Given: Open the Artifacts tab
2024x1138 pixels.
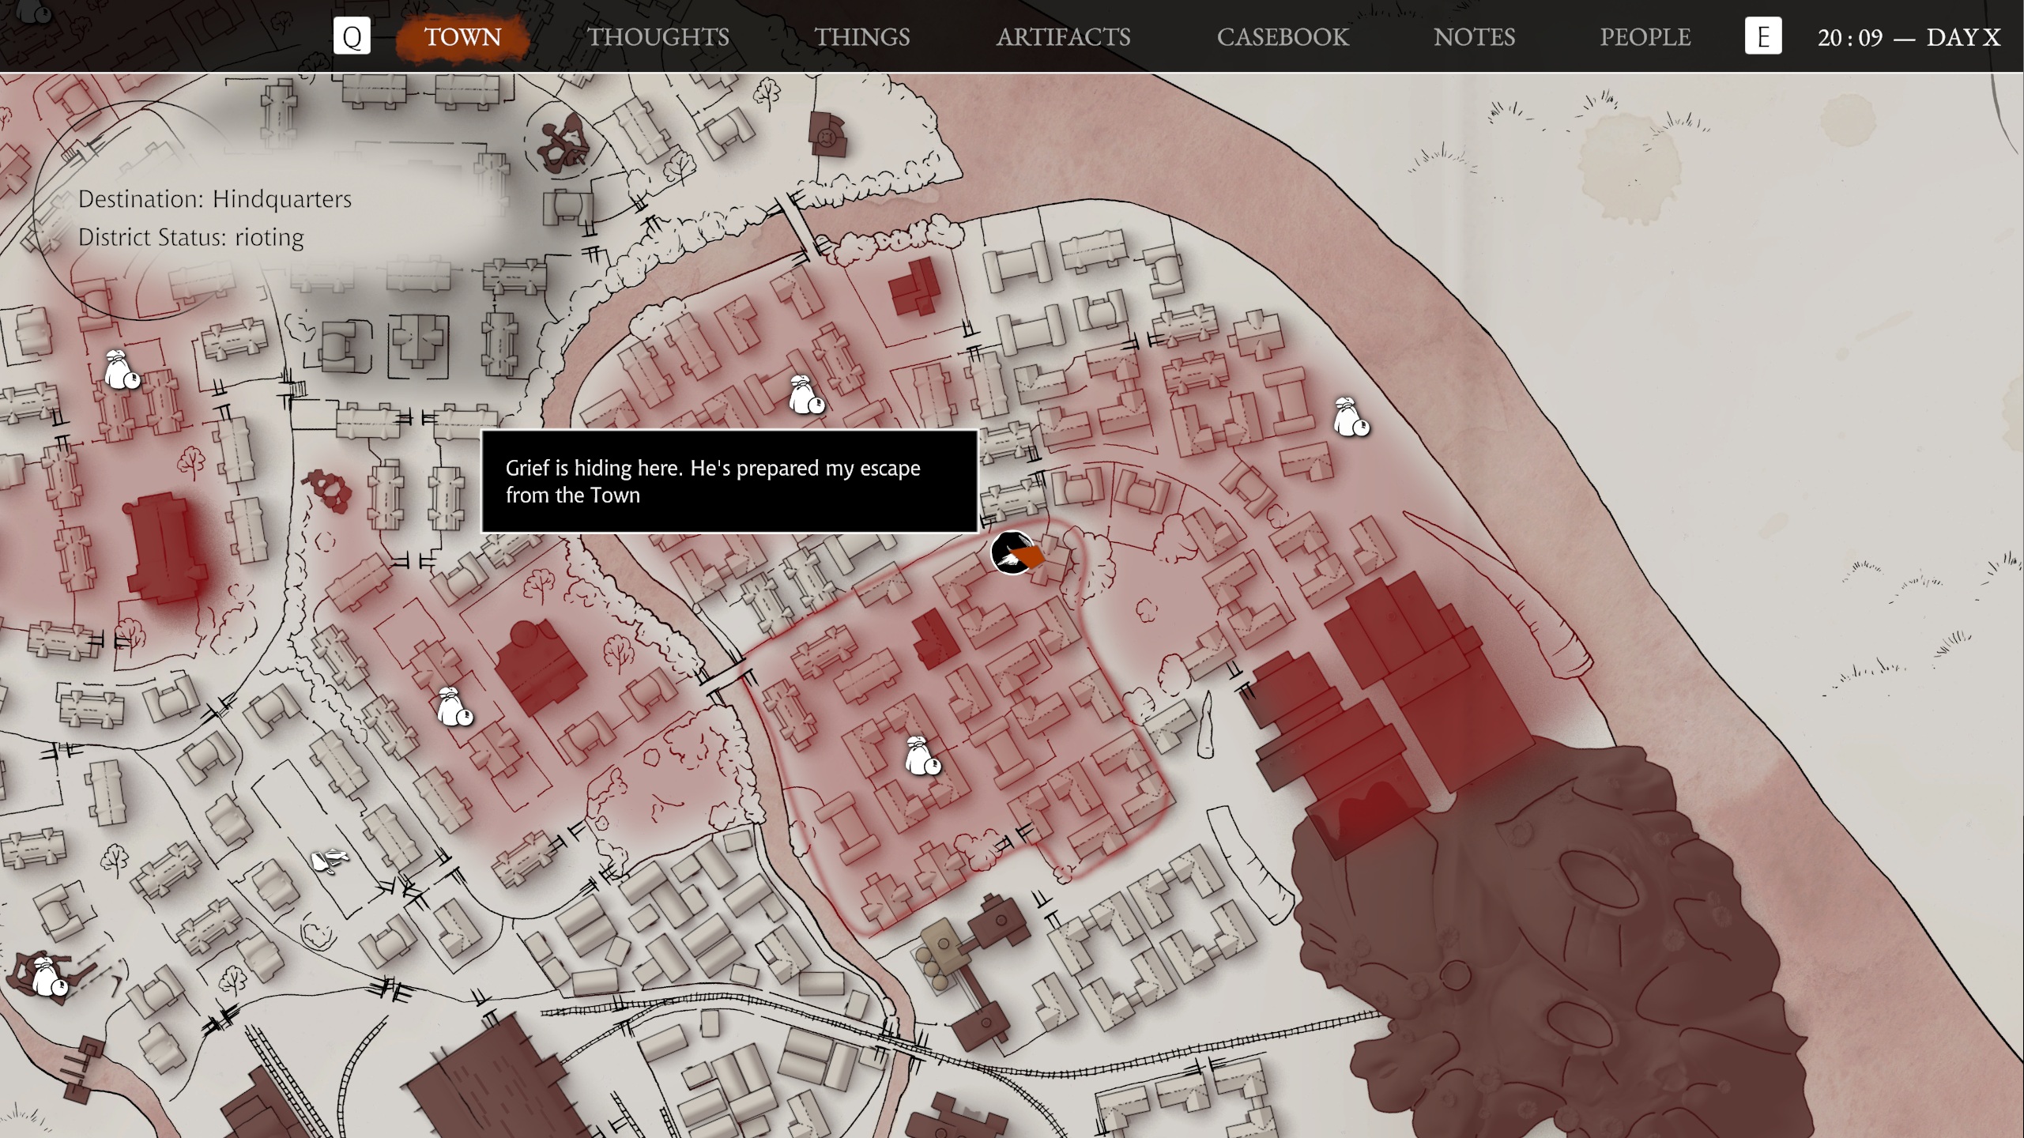Looking at the screenshot, I should (x=1063, y=37).
